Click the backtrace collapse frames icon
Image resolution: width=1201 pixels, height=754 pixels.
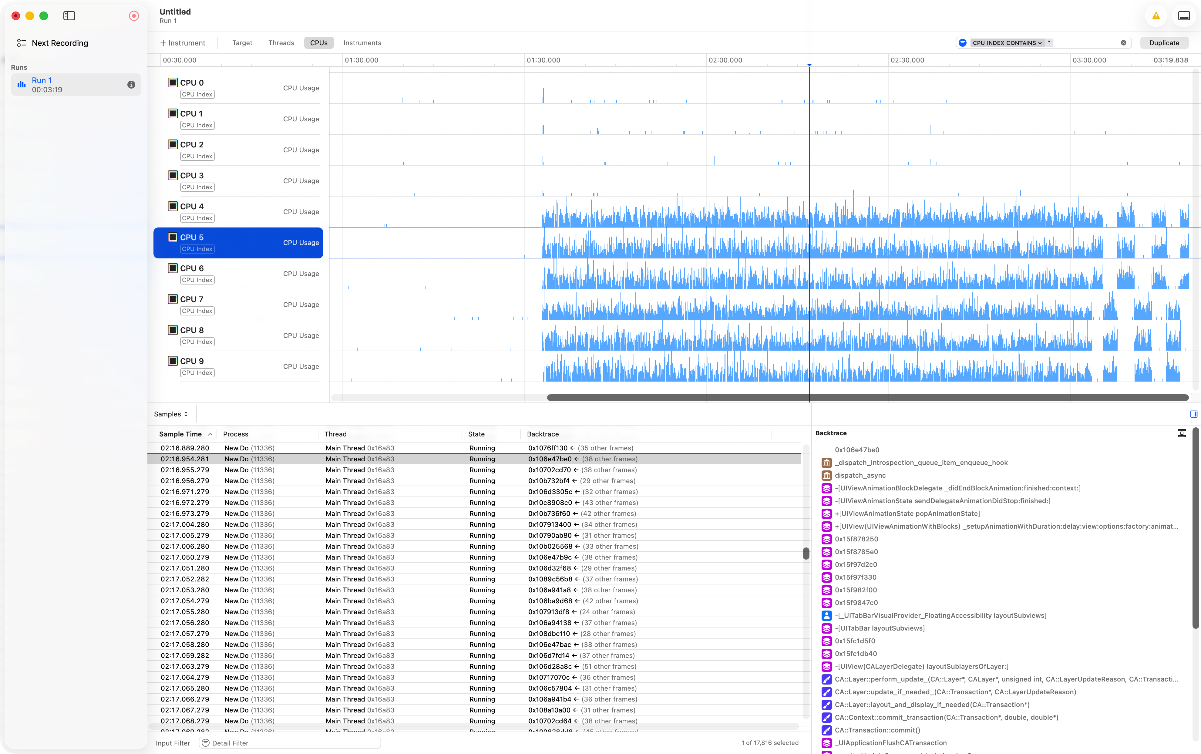click(x=1182, y=433)
